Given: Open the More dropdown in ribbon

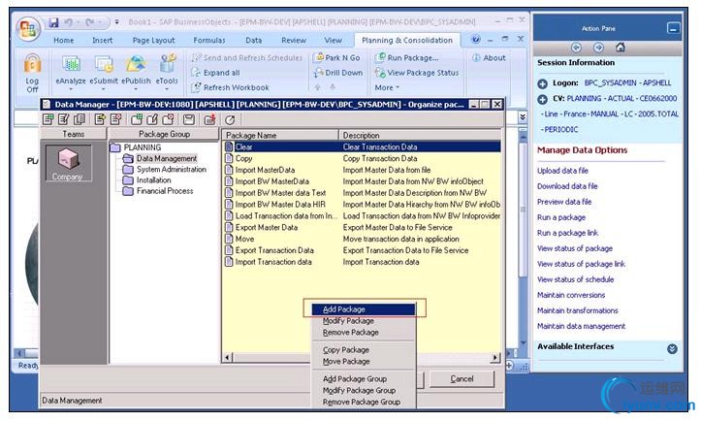Looking at the screenshot, I should coord(387,87).
